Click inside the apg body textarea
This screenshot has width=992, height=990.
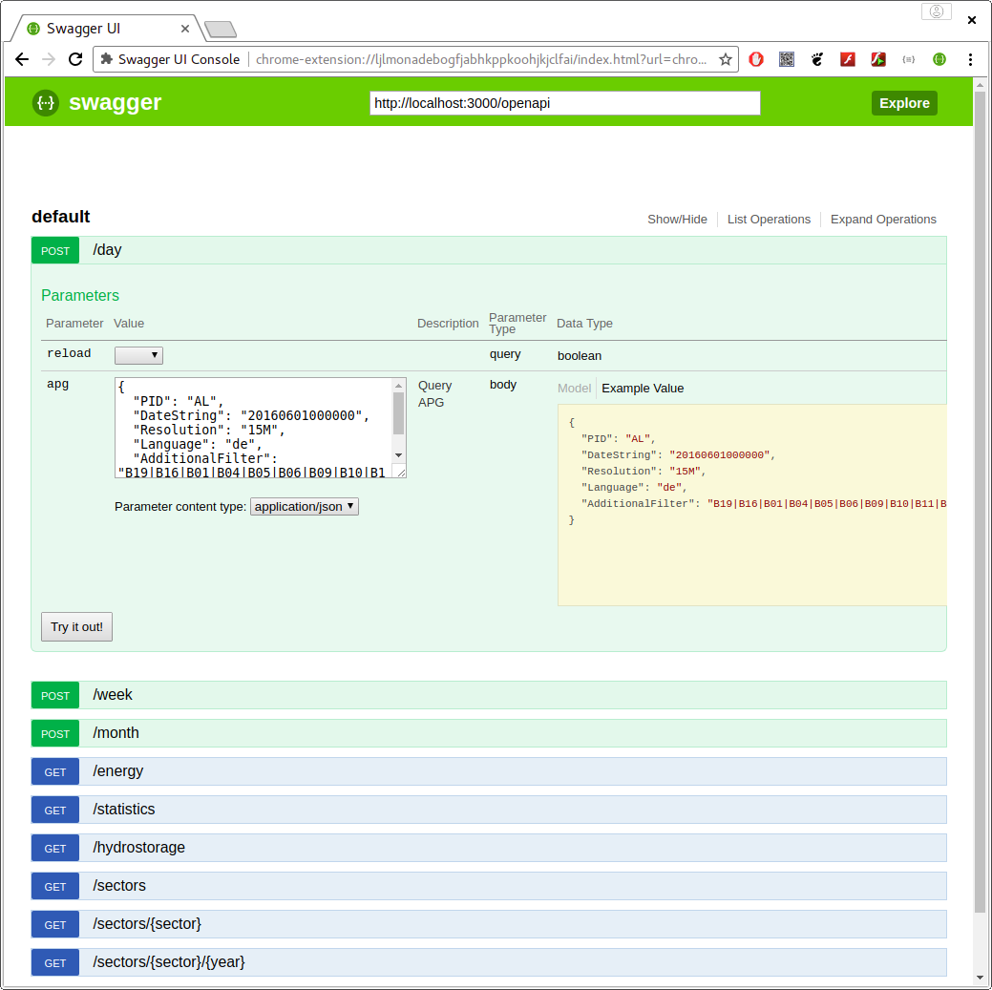tap(254, 428)
